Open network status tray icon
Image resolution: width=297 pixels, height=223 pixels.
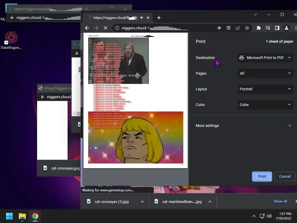262,216
